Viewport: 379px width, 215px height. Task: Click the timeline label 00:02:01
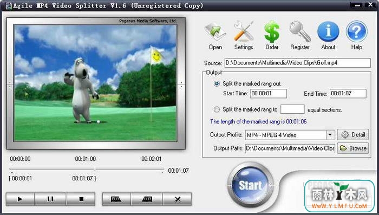point(151,159)
